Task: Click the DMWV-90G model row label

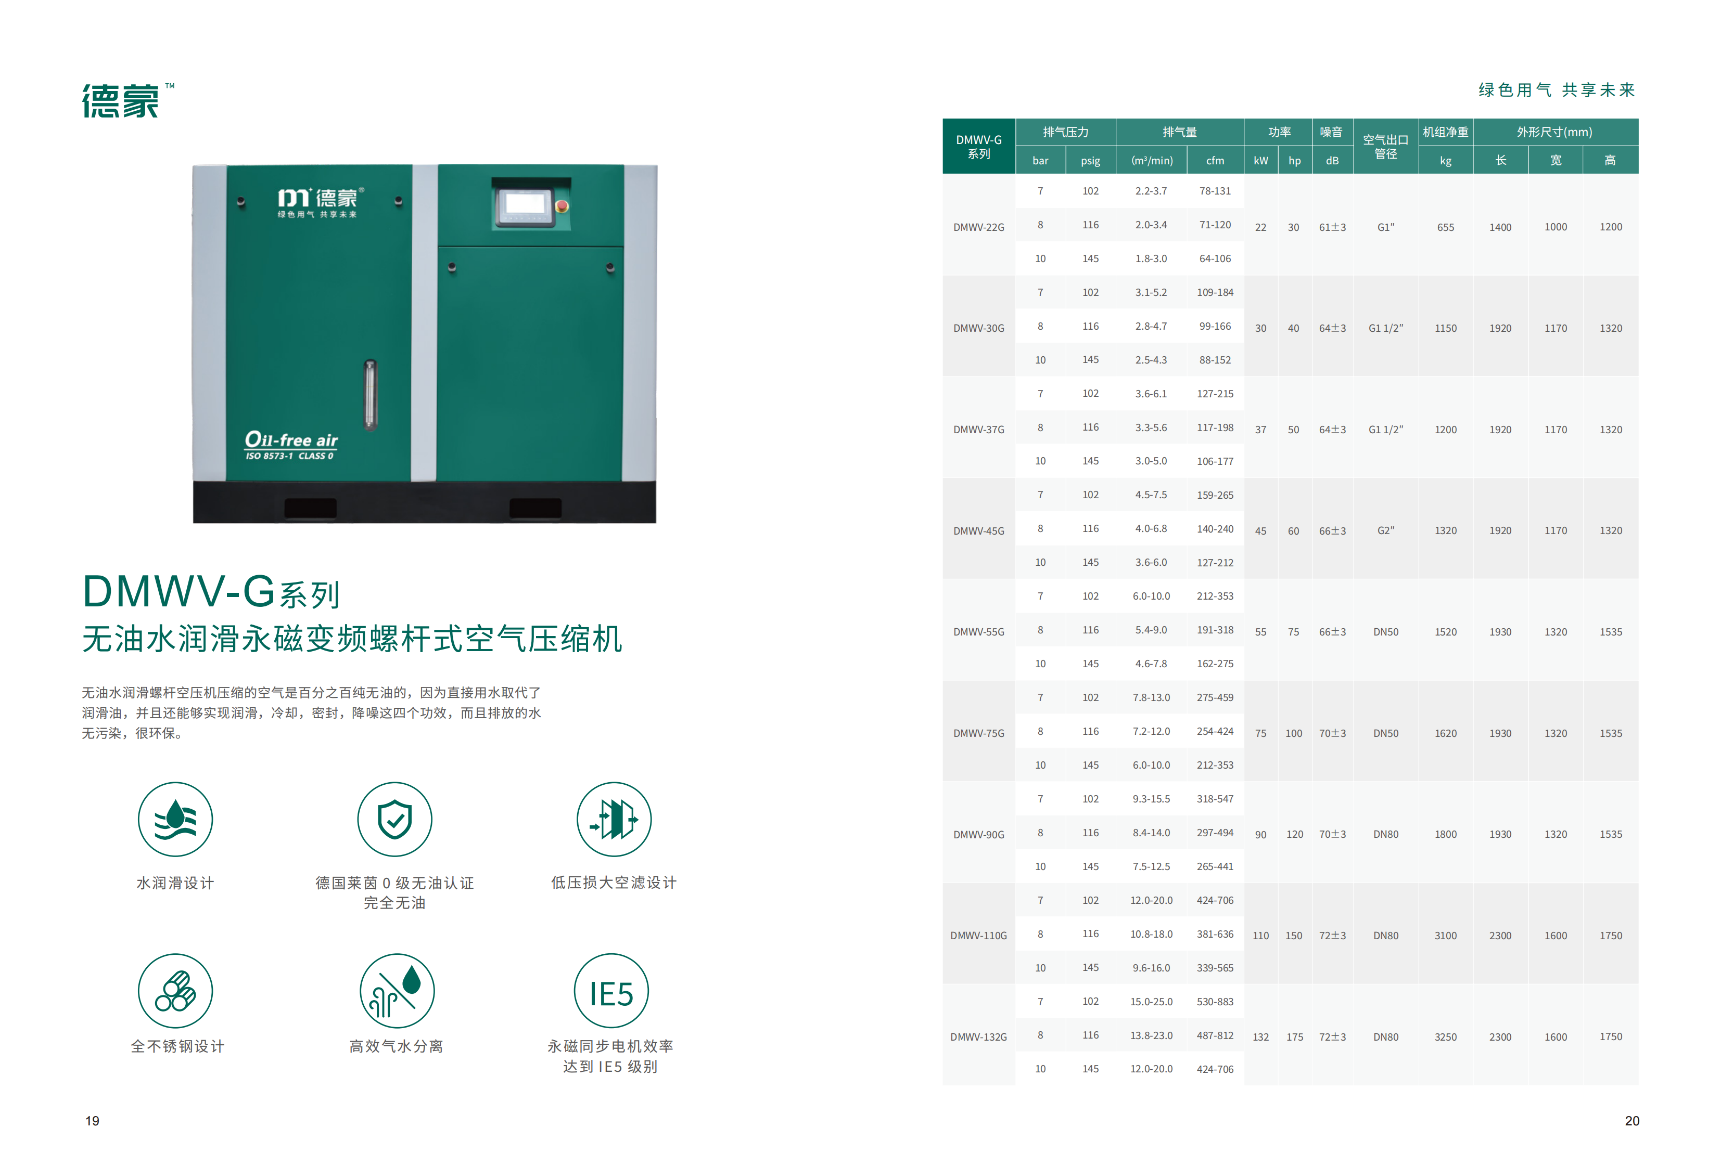Action: pos(979,835)
